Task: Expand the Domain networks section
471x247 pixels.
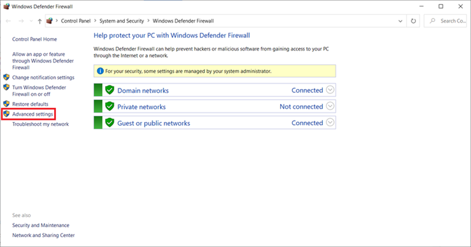Action: point(330,89)
